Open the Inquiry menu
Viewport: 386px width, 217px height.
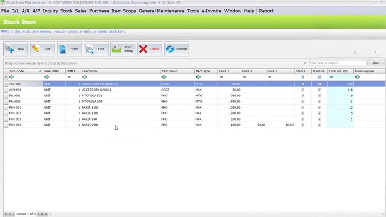click(50, 11)
